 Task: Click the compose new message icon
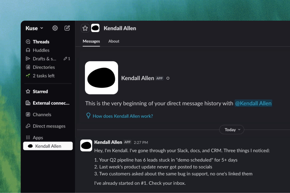67,28
